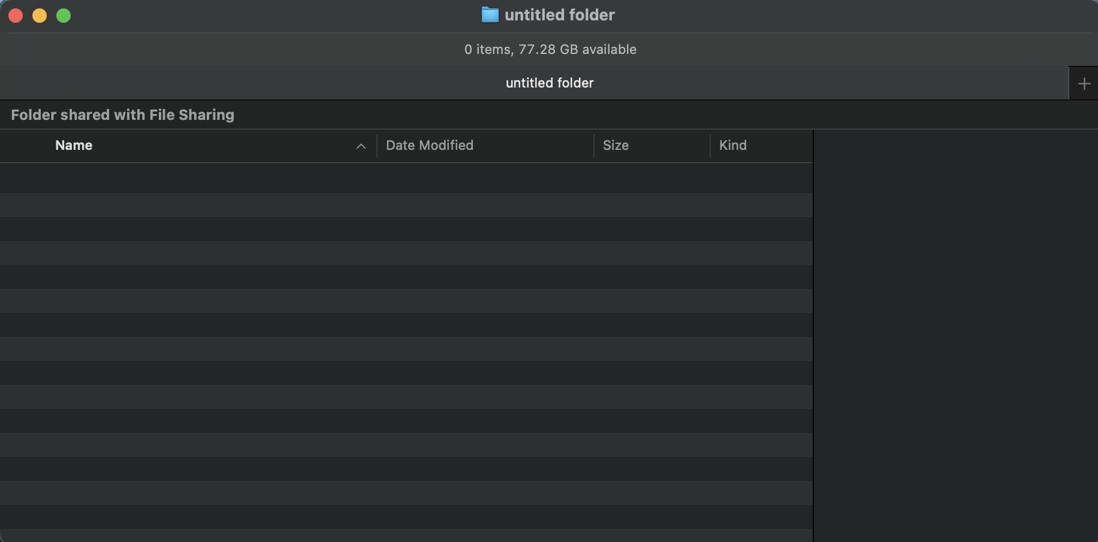
Task: Minimize window with the yellow button
Action: tap(40, 16)
